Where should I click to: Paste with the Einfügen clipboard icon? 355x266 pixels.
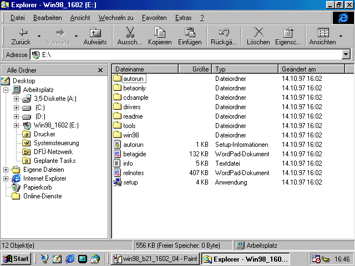pos(190,36)
